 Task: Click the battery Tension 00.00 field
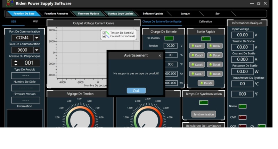(x=170, y=46)
